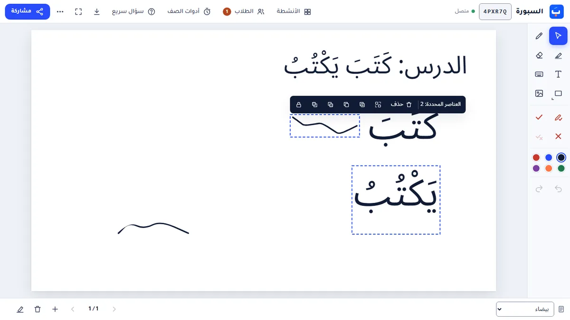This screenshot has width=570, height=320.
Task: Click the students count badge 1
Action: [227, 11]
